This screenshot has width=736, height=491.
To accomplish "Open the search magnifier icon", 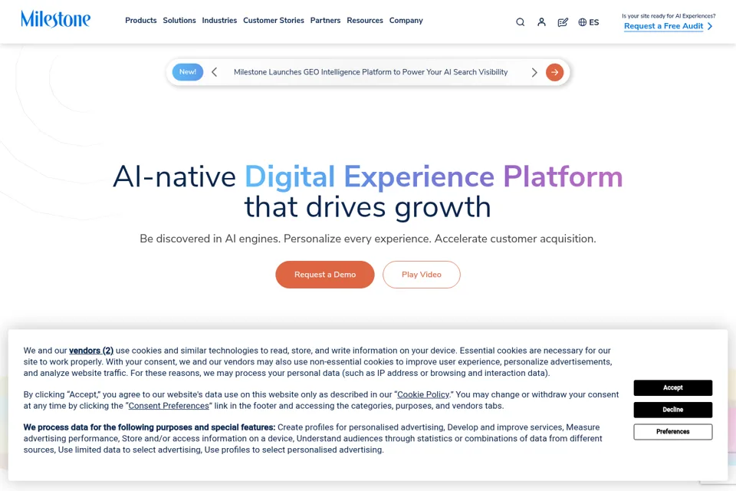I will coord(520,22).
